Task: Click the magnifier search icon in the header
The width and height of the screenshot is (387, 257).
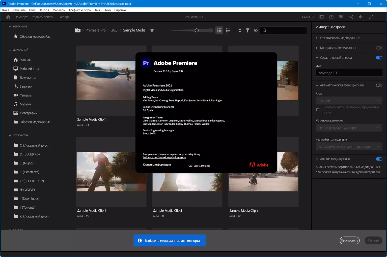Action: (351, 17)
